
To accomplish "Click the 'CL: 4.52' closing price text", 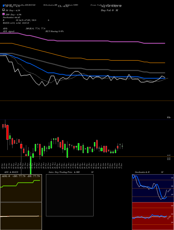I will point(63,6).
